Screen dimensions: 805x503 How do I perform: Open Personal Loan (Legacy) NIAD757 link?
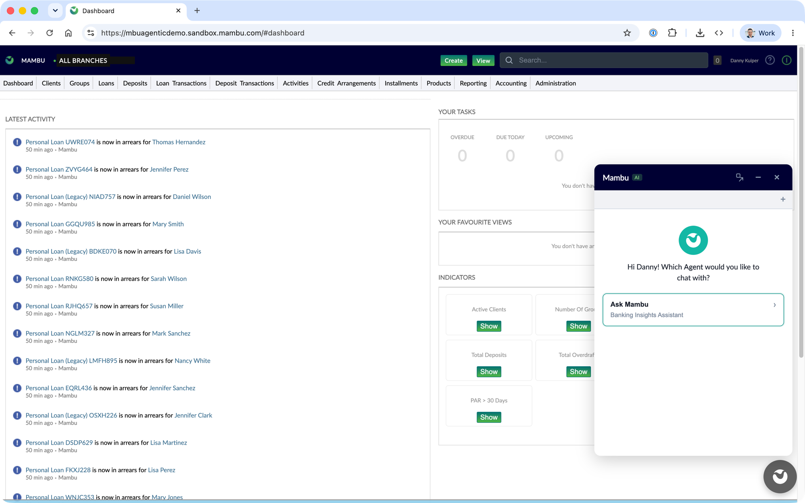click(x=70, y=197)
